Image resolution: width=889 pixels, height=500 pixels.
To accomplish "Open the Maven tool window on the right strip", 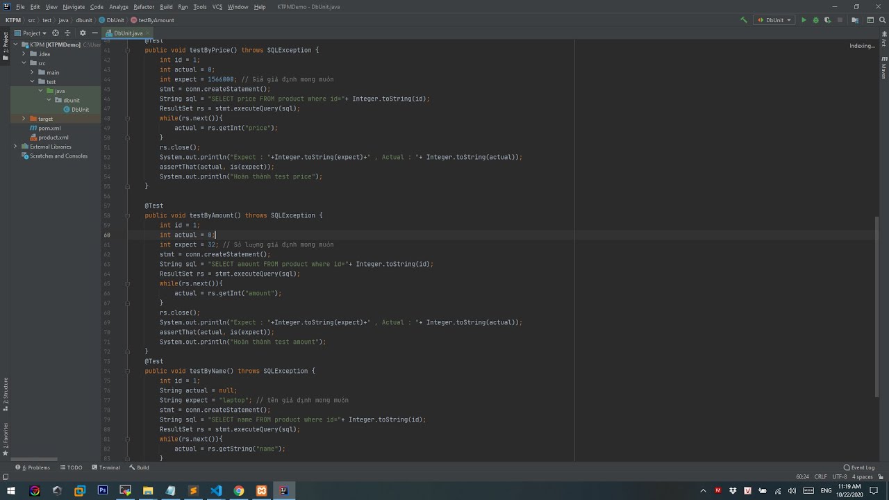I will pos(883,67).
